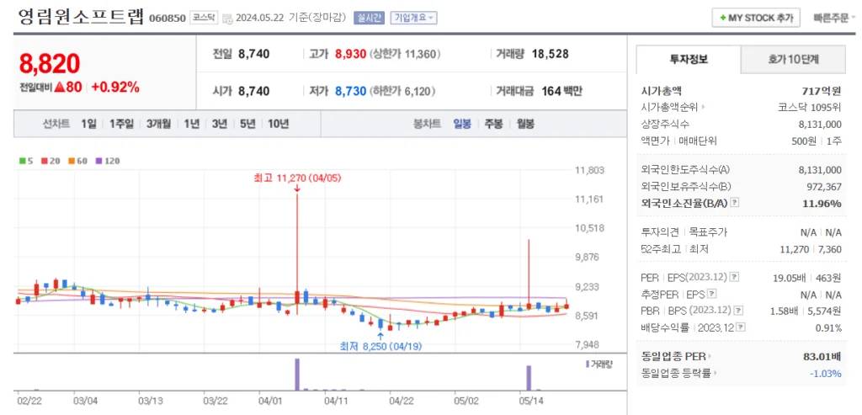This screenshot has width=862, height=415.
Task: Click the 52주최고 최저 value 11,270 7,360
Action: click(x=811, y=249)
